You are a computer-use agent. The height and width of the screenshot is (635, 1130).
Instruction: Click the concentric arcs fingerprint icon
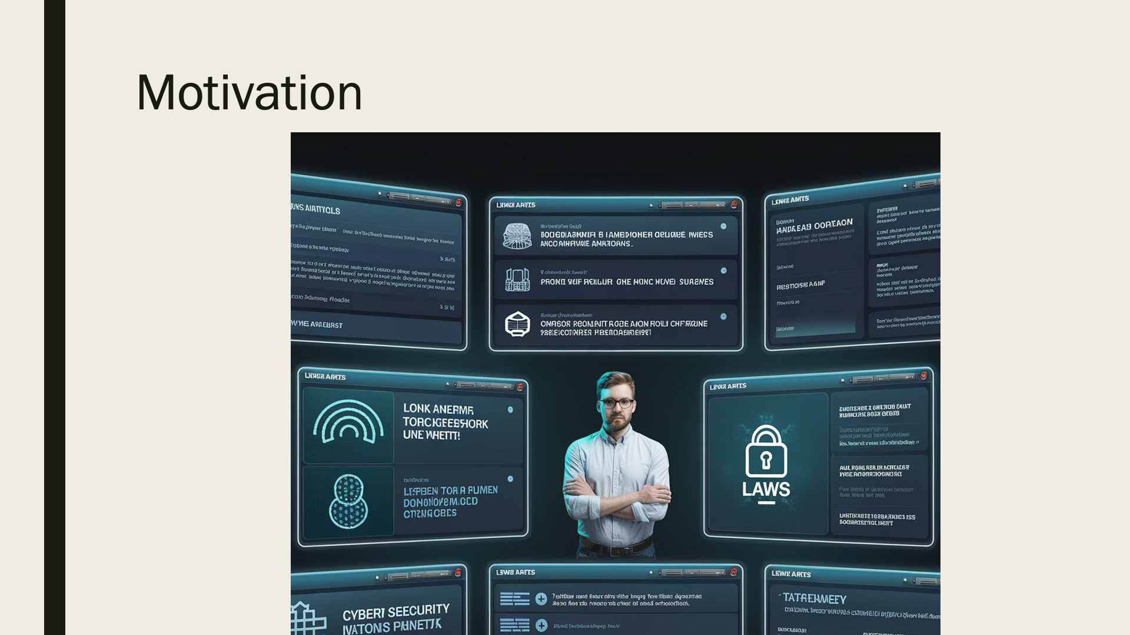[x=348, y=422]
